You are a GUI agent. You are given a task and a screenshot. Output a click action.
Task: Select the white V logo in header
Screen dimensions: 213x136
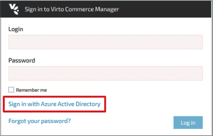pyautogui.click(x=13, y=9)
